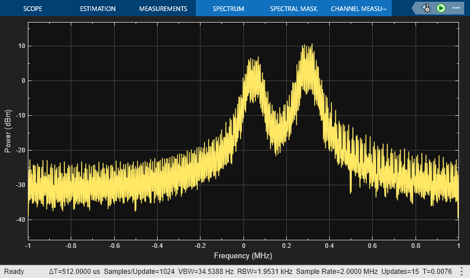Screen dimensions: 470x278
Task: Click the Sample Rate=2.0000 MHz status entry
Action: tap(337, 272)
